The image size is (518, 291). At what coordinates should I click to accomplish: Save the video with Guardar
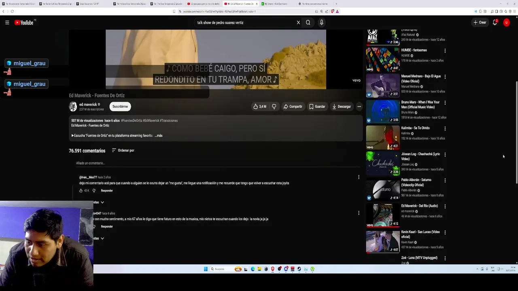tap(317, 107)
